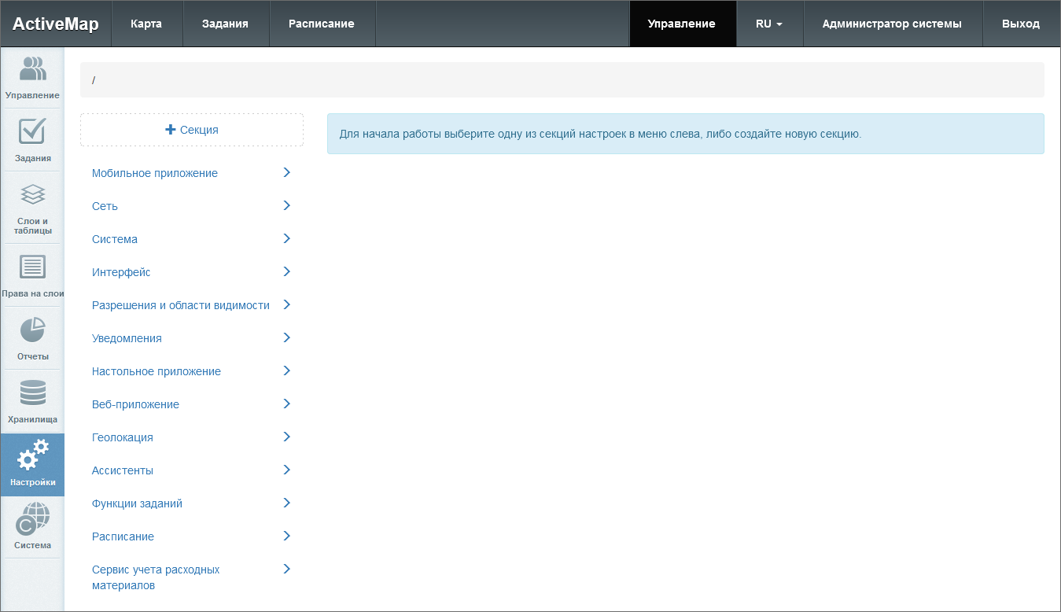The height and width of the screenshot is (612, 1061).
Task: Click the Задания checkmark icon in sidebar
Action: click(32, 131)
